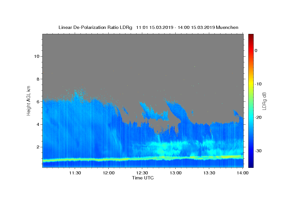Select the Time UTC axis title
Image resolution: width=301 pixels, height=201 pixels.
143,178
